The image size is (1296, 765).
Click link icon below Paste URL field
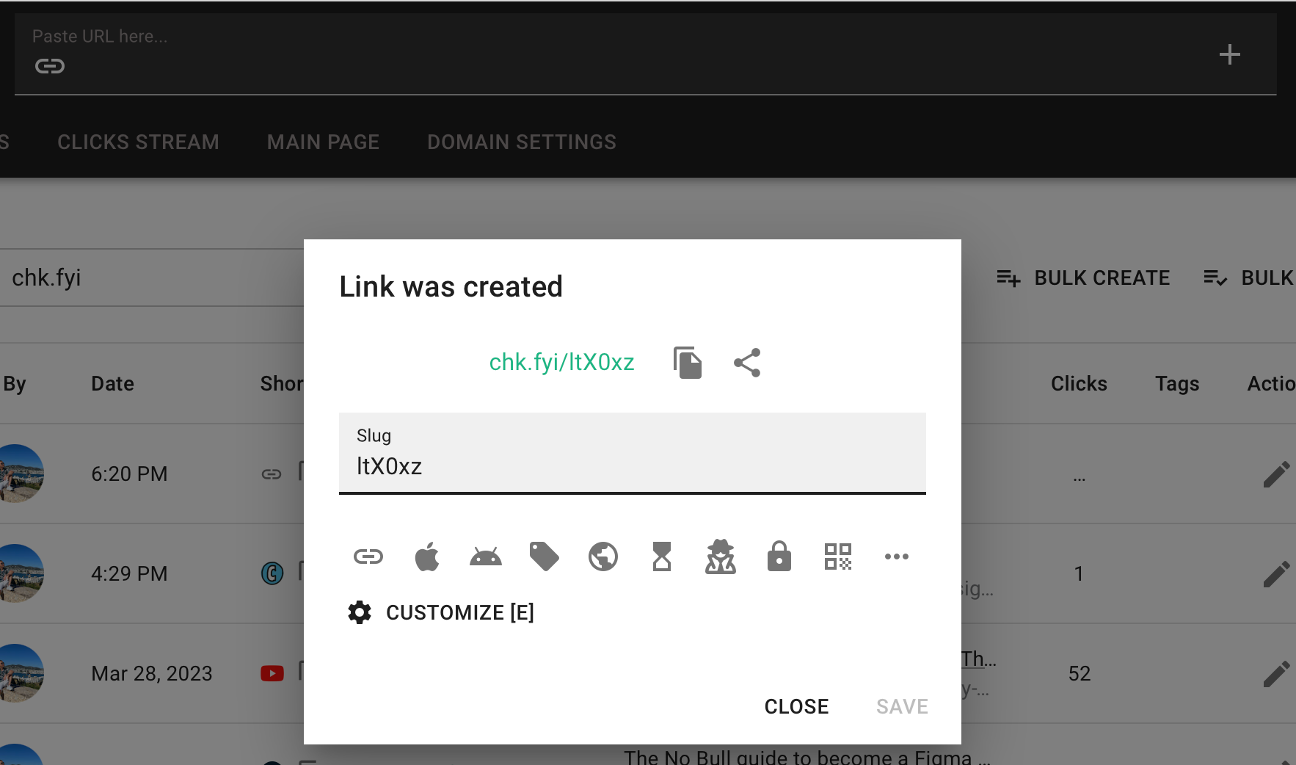[50, 66]
